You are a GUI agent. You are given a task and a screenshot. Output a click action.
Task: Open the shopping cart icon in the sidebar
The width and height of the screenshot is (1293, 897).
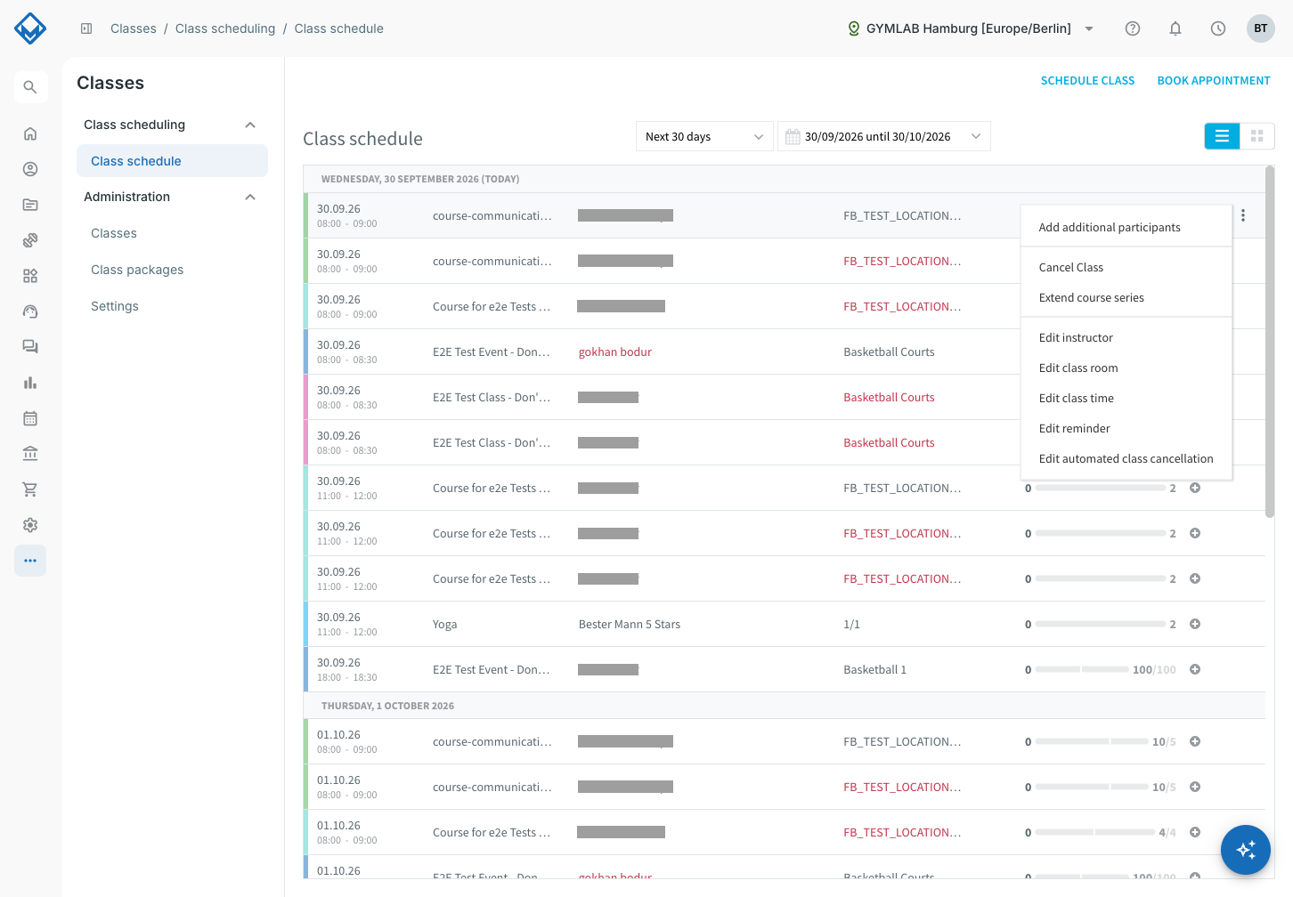click(30, 489)
